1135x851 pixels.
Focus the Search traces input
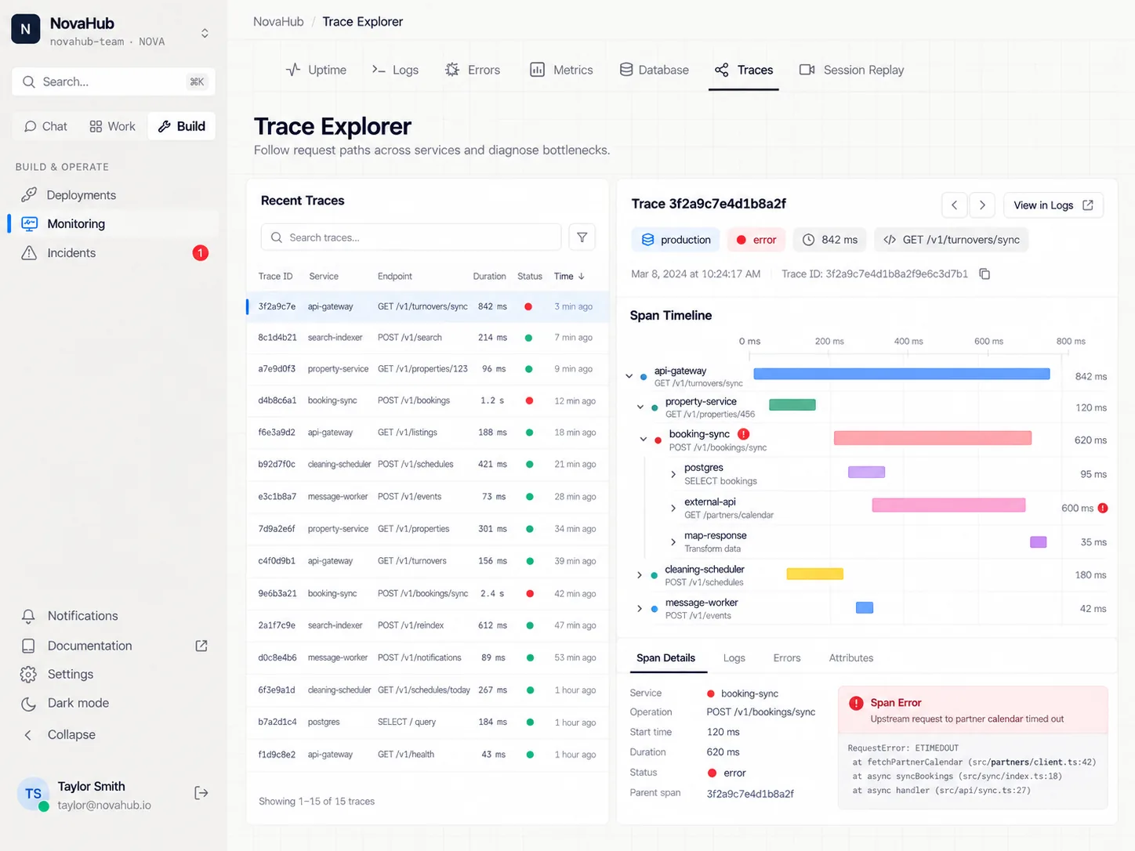tap(412, 237)
